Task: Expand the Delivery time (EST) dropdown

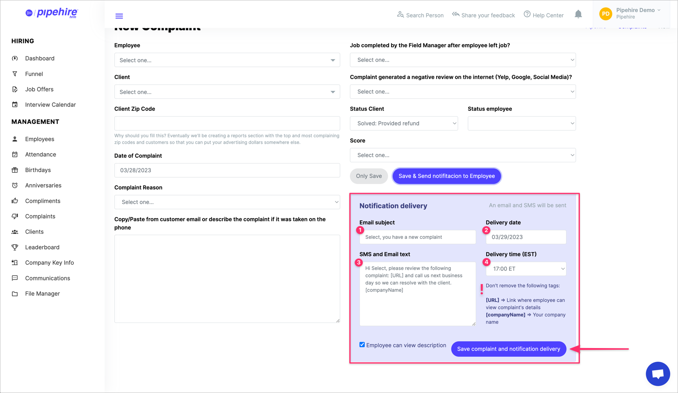Action: [526, 269]
